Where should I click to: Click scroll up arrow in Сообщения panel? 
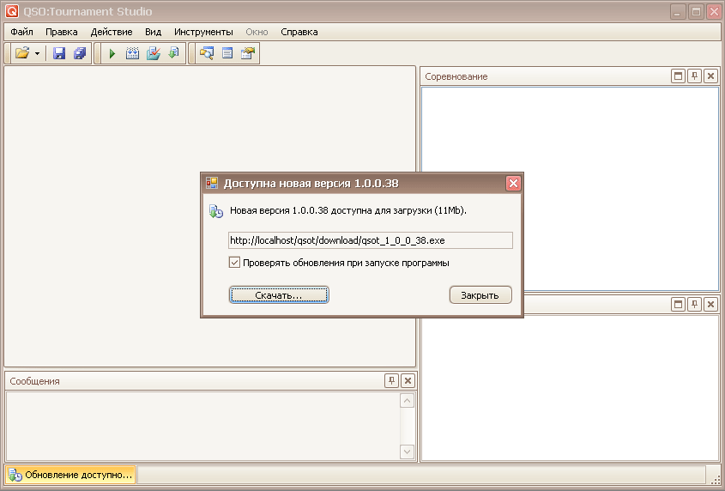click(x=407, y=401)
